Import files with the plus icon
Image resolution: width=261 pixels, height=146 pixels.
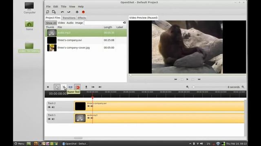(77, 12)
